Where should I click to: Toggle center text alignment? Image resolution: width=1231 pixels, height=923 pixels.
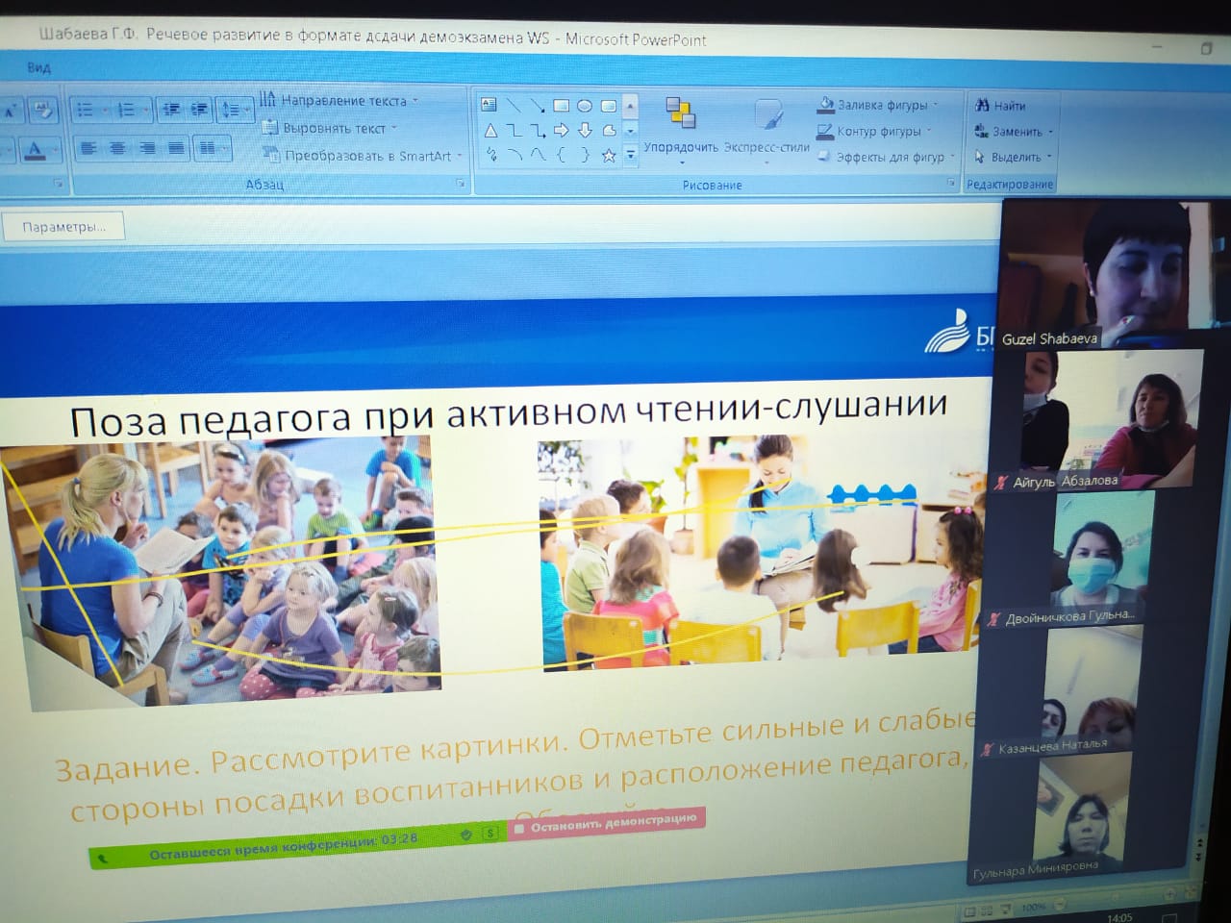117,148
